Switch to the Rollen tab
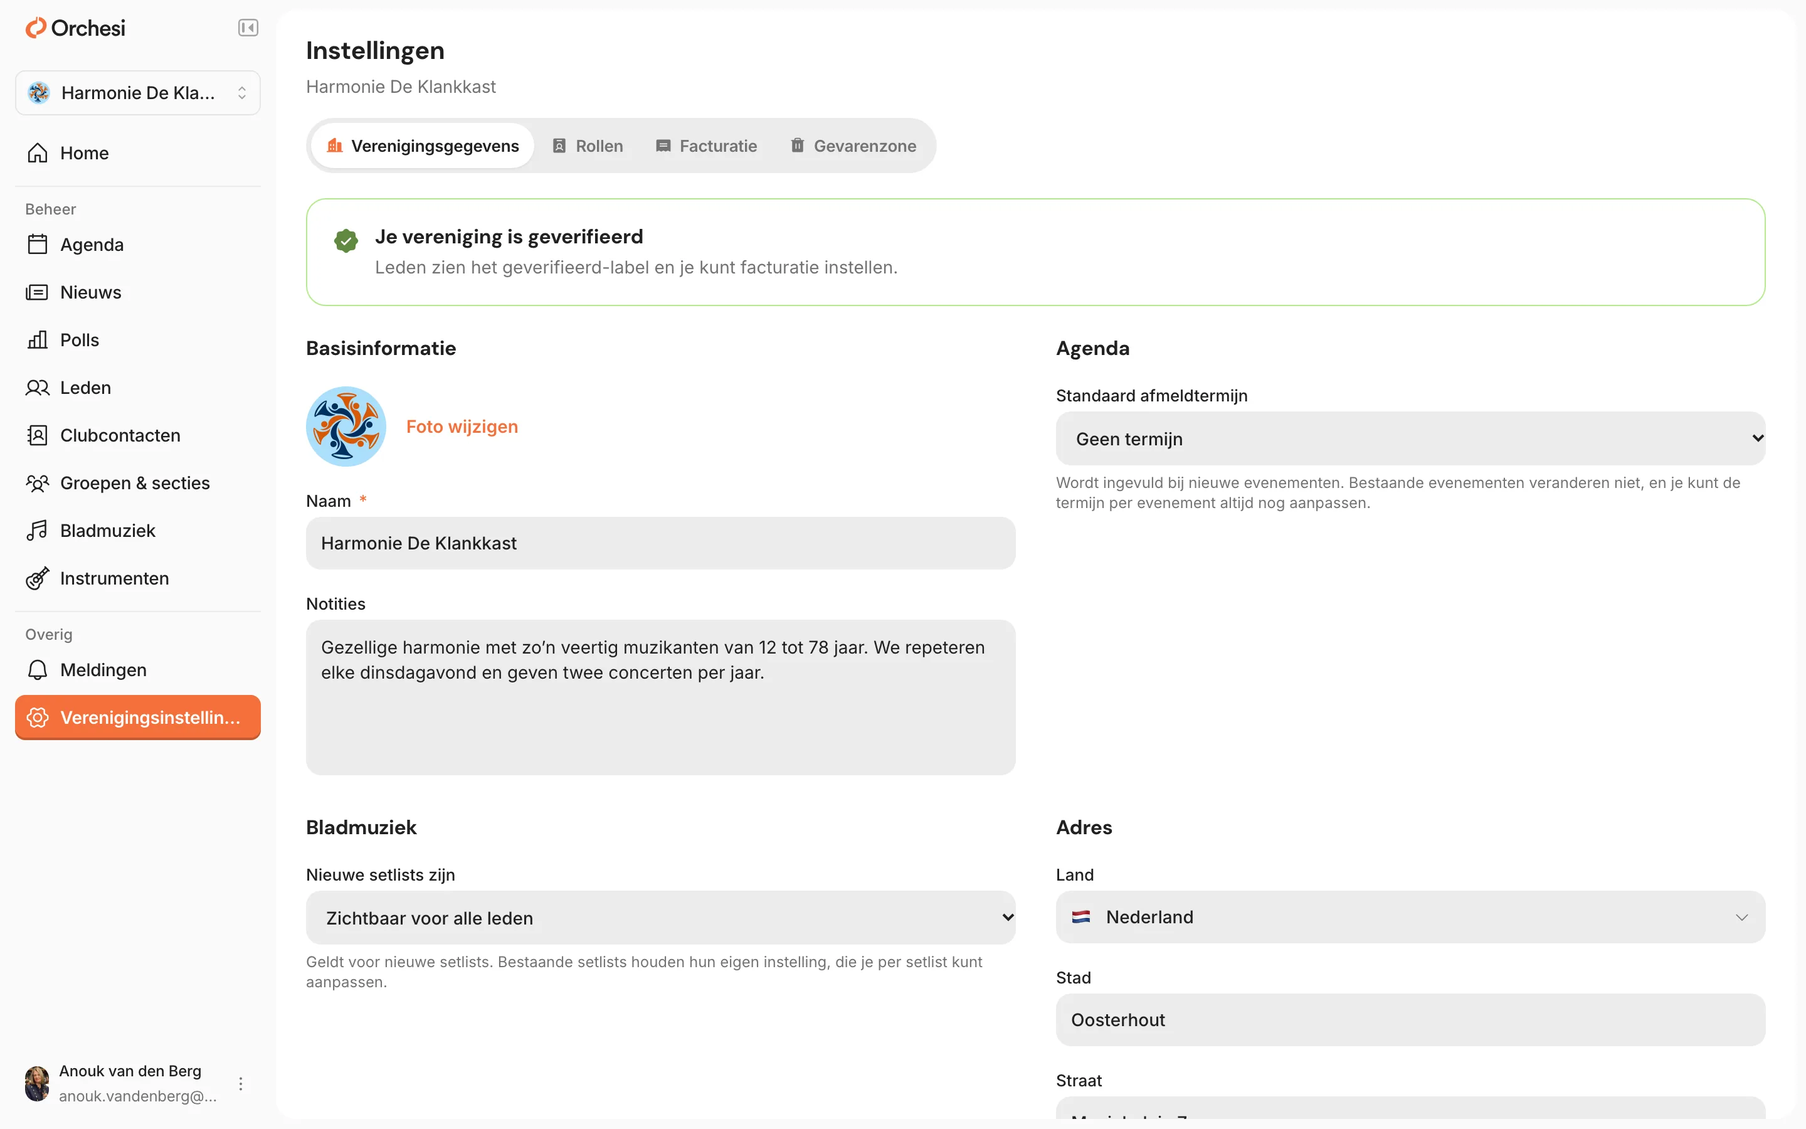The image size is (1806, 1129). 588,146
